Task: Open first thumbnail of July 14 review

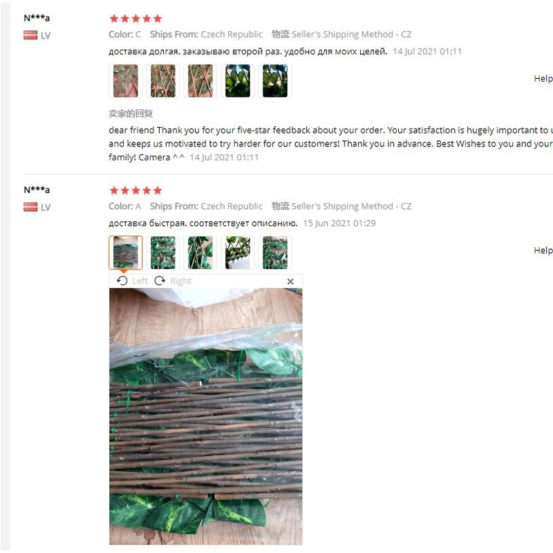Action: click(126, 81)
